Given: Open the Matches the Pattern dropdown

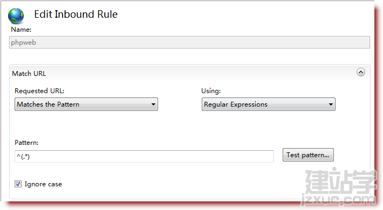Looking at the screenshot, I should (86, 104).
